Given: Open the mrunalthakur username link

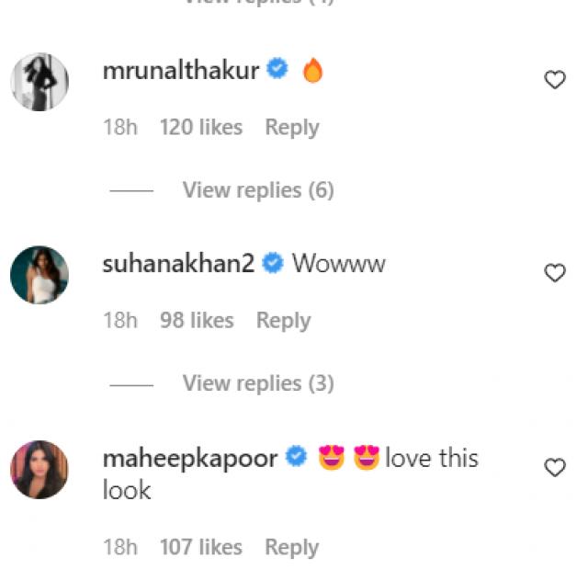Looking at the screenshot, I should (181, 70).
